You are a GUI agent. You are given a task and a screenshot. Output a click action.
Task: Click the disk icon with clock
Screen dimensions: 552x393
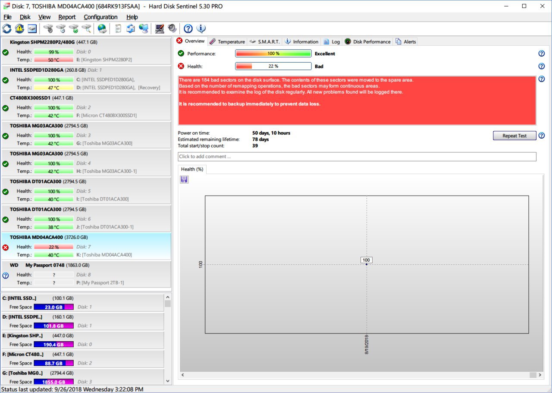click(x=61, y=29)
